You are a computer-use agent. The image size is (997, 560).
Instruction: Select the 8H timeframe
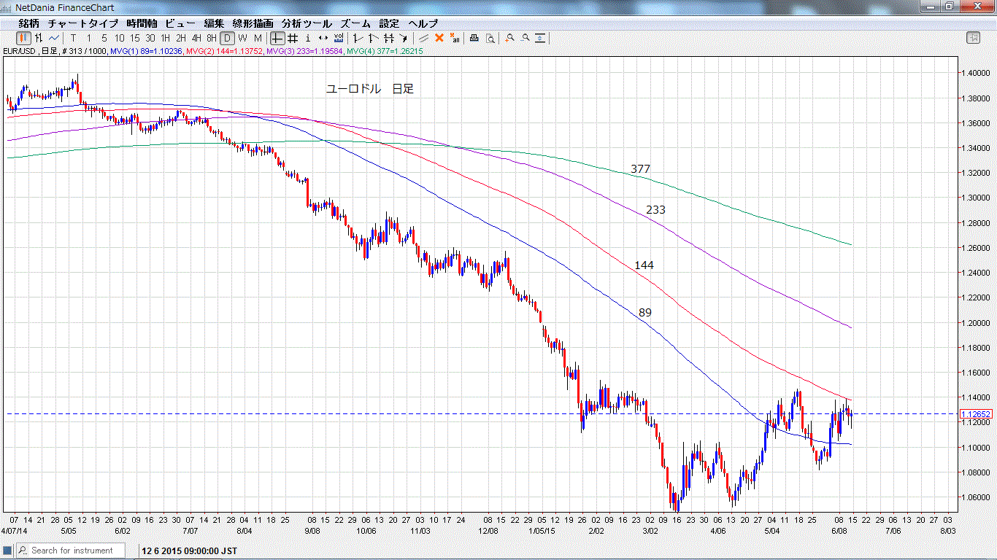click(212, 38)
